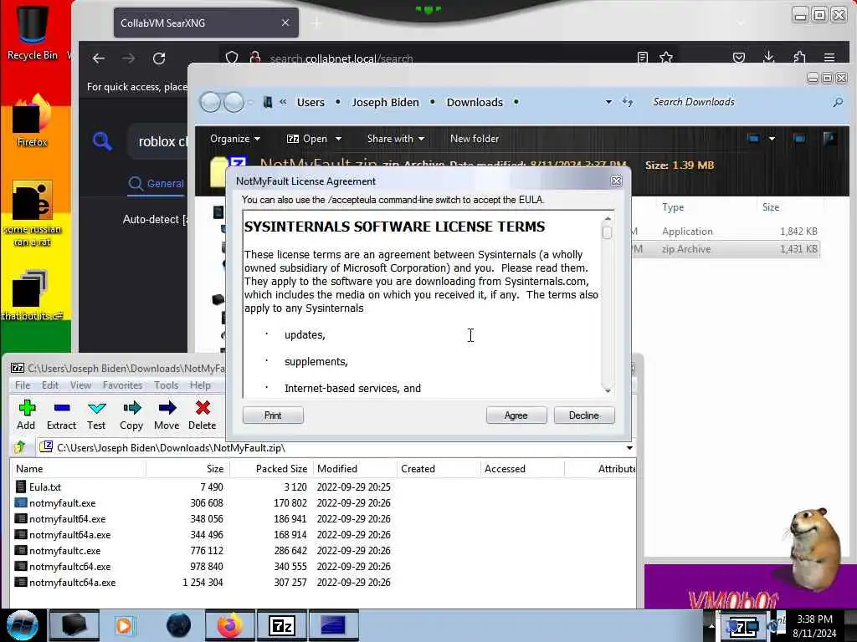The image size is (857, 642).
Task: Click the license scrollbar down arrow
Action: click(608, 391)
